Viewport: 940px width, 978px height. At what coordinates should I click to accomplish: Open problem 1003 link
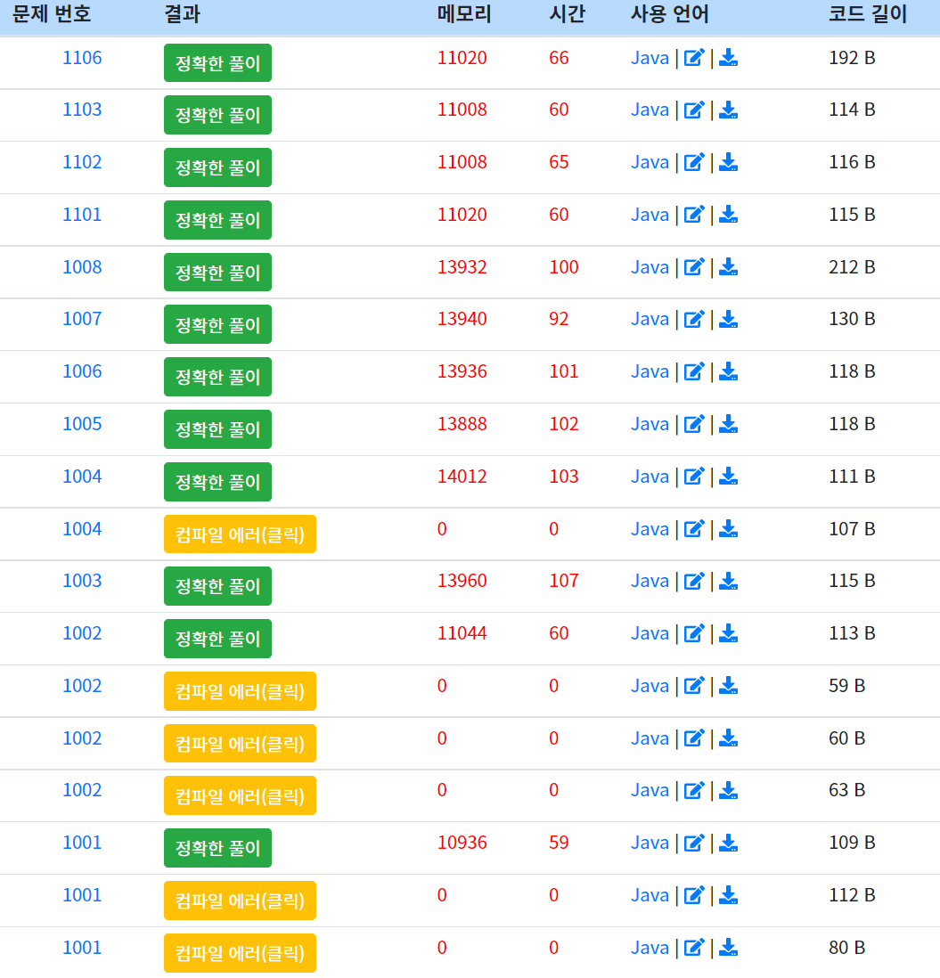pyautogui.click(x=82, y=581)
